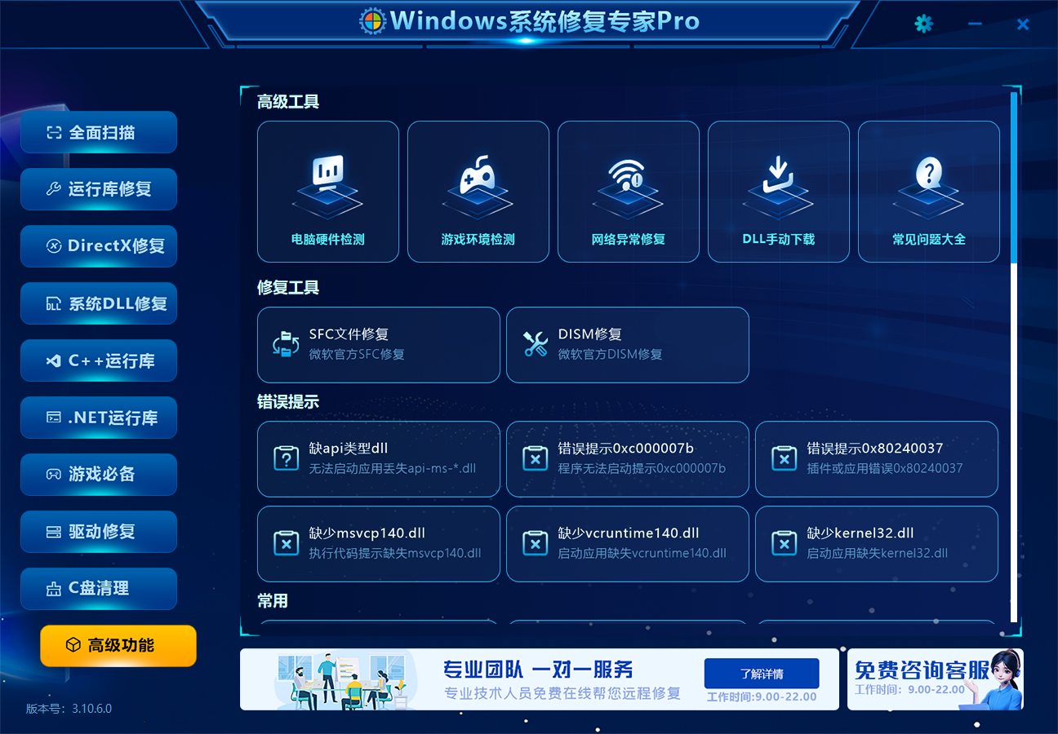The height and width of the screenshot is (734, 1058).
Task: Open 免费咨询客服 customer service banner
Action: coord(935,679)
